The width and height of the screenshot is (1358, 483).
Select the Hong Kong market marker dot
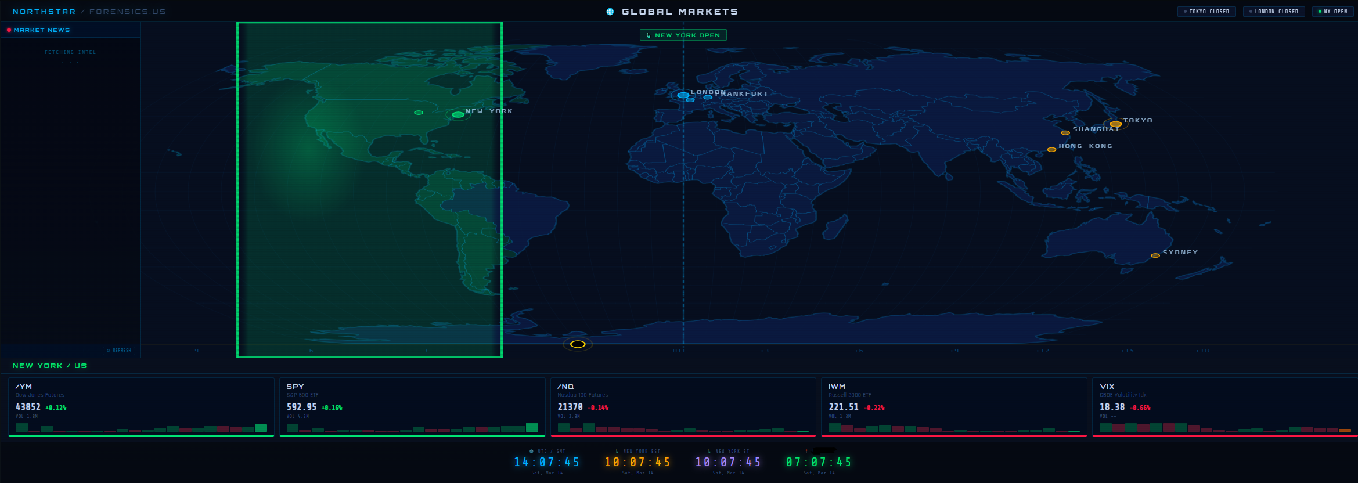point(1051,150)
